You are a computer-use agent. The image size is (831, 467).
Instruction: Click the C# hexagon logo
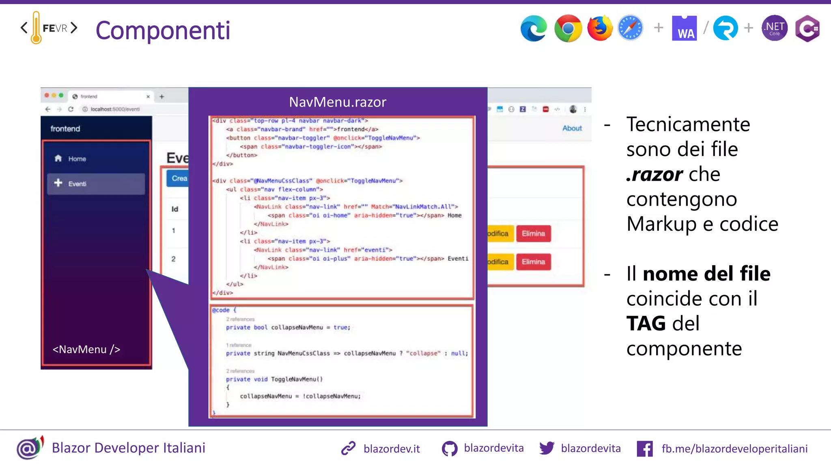point(807,28)
